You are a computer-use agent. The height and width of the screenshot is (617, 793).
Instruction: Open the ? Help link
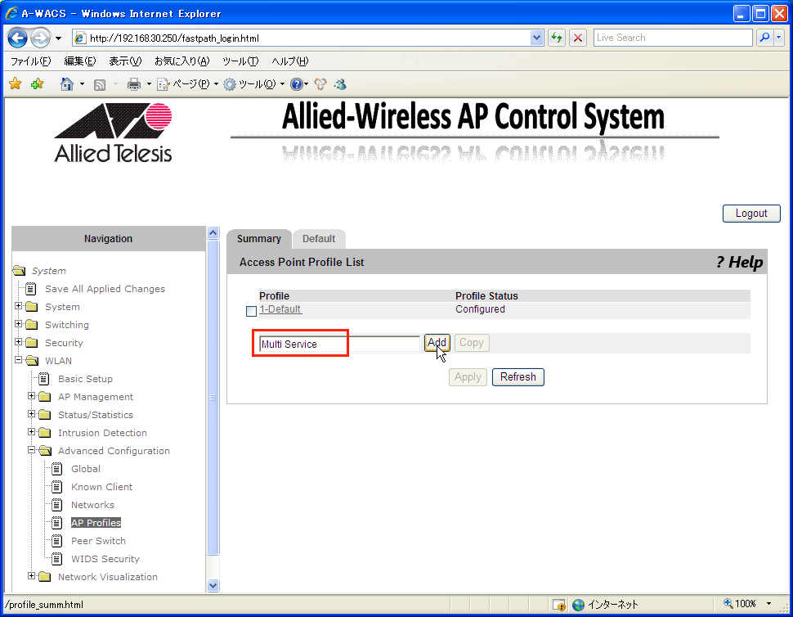pos(739,262)
